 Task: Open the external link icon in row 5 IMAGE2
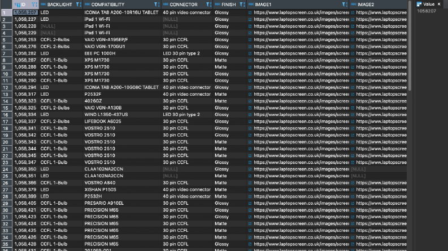[x=353, y=40]
